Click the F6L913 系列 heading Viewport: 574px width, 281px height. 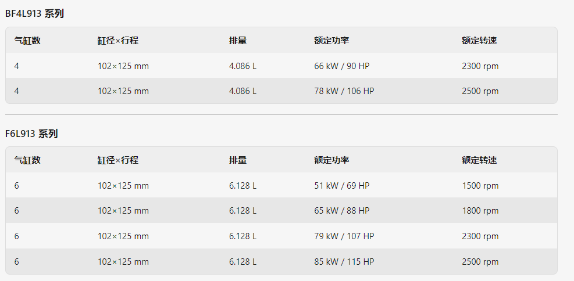[x=31, y=134]
